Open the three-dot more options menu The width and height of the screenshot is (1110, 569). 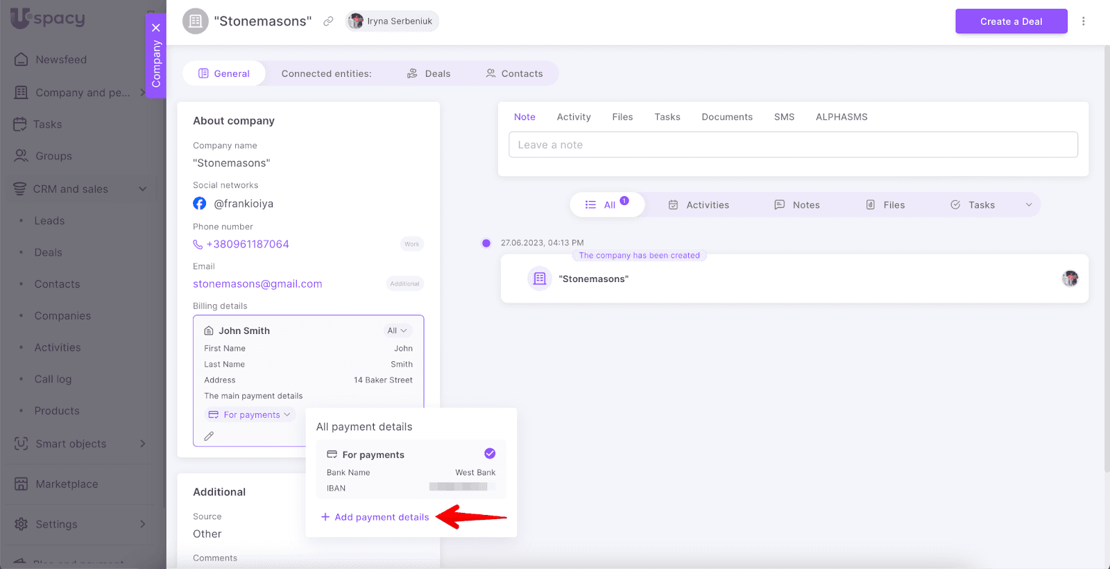(1083, 21)
